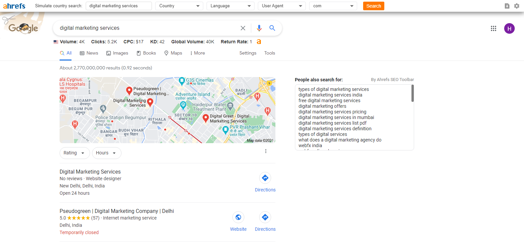Click the Ahrefs toolbar download icon
Image resolution: width=524 pixels, height=242 pixels.
[507, 6]
